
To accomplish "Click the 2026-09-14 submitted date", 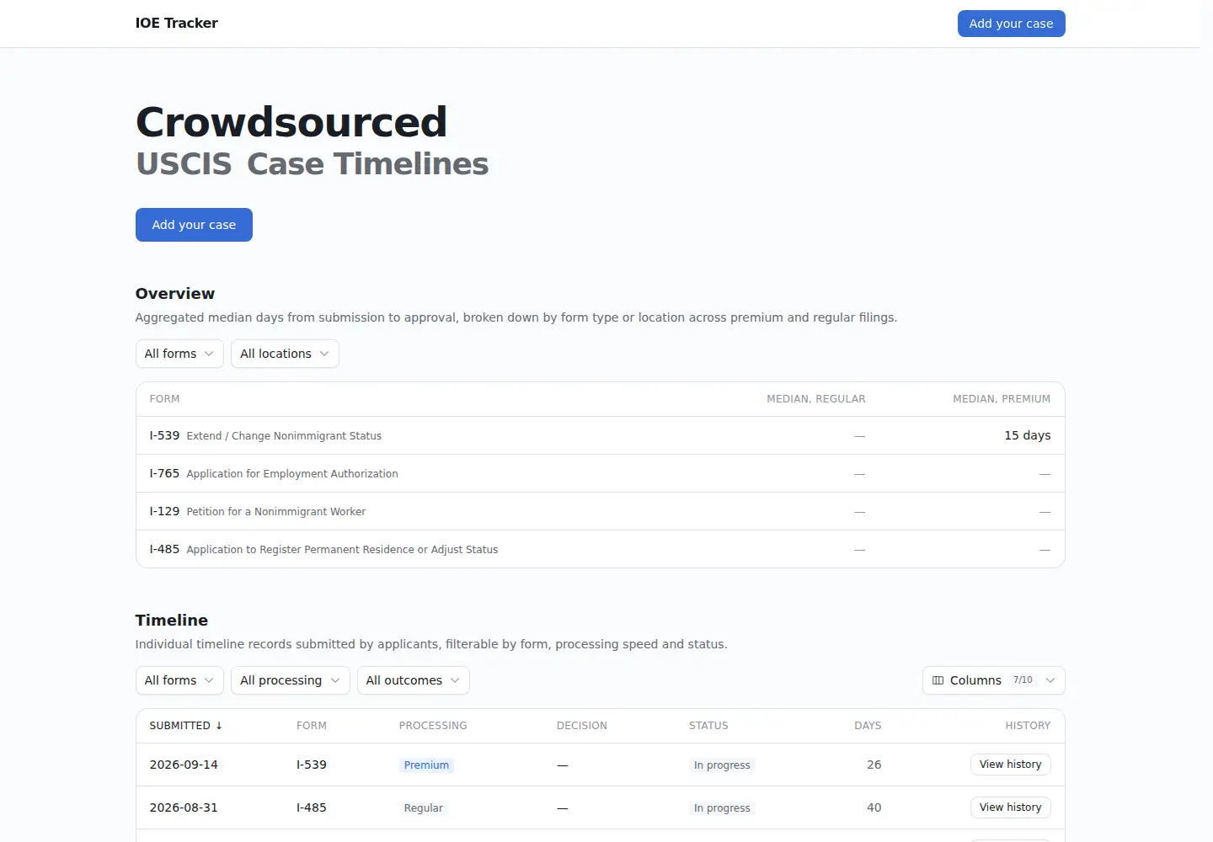I will click(x=184, y=765).
